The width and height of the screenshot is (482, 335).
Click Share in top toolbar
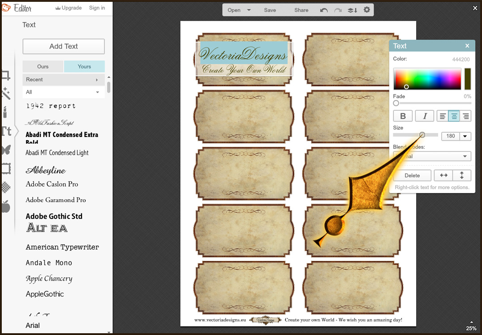[301, 10]
